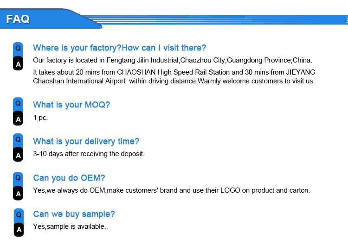Click the A icon beside the '3-10 days' answer

(18, 155)
